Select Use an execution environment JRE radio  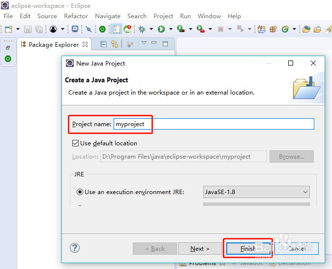[80, 192]
